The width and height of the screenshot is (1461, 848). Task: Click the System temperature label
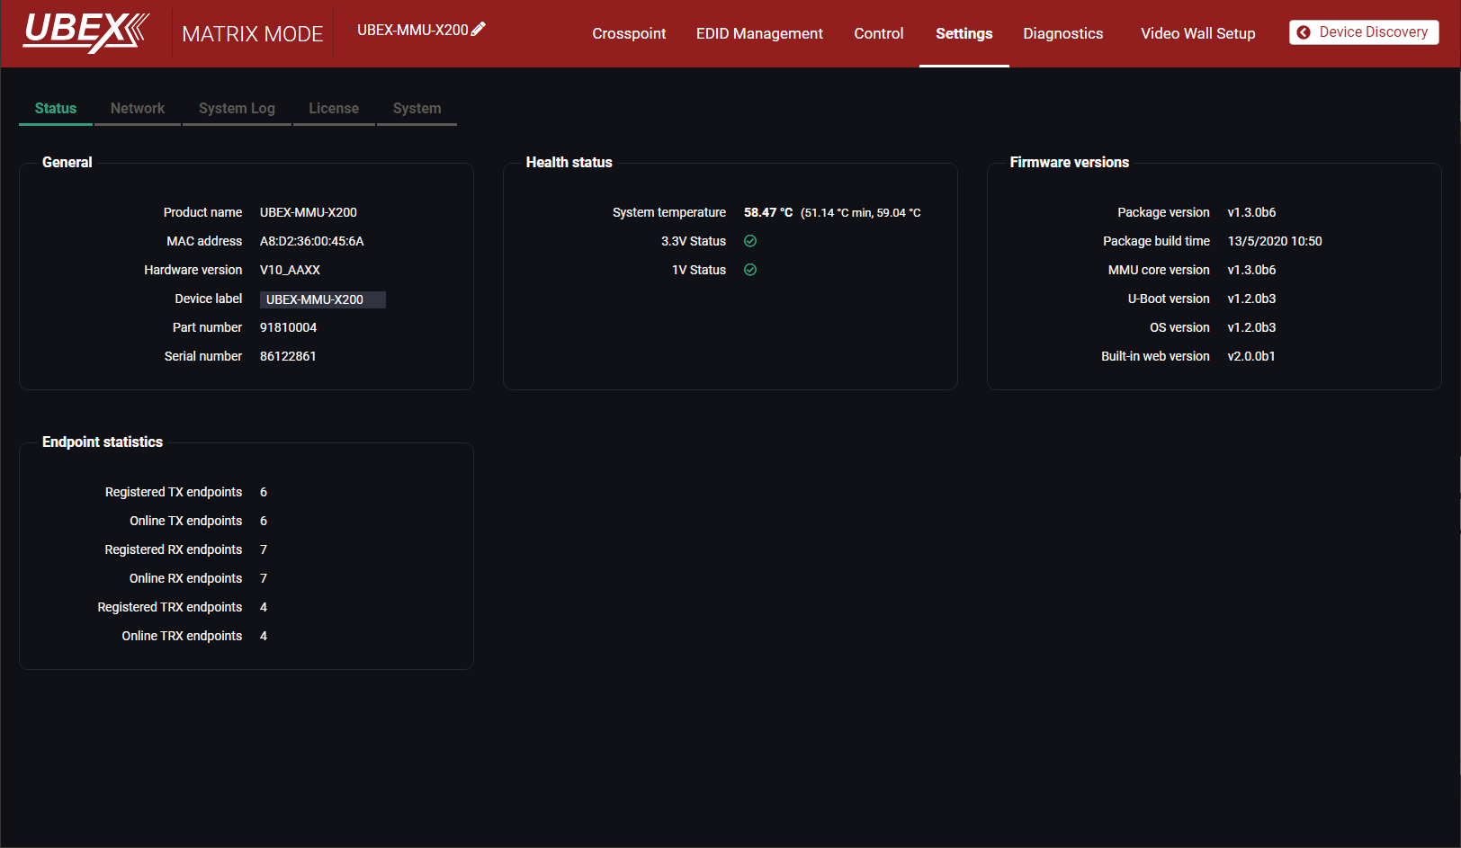tap(669, 212)
